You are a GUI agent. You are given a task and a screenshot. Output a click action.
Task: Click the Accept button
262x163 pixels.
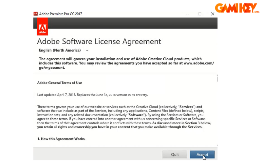[x=202, y=155]
